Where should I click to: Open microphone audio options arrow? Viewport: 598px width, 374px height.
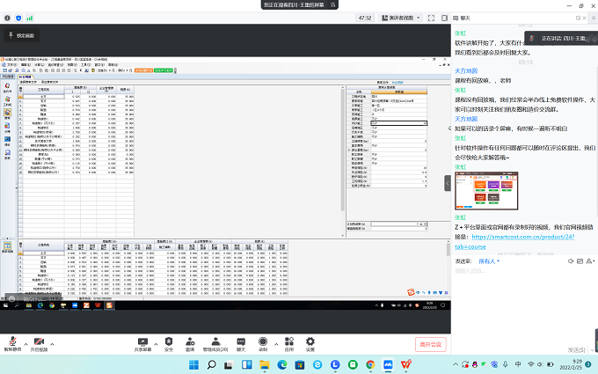[x=26, y=344]
